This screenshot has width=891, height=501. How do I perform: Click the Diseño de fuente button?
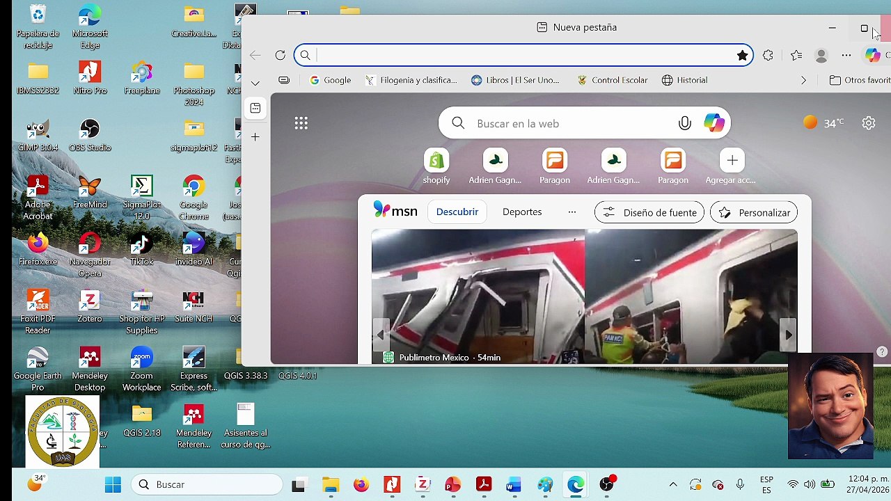pos(649,212)
